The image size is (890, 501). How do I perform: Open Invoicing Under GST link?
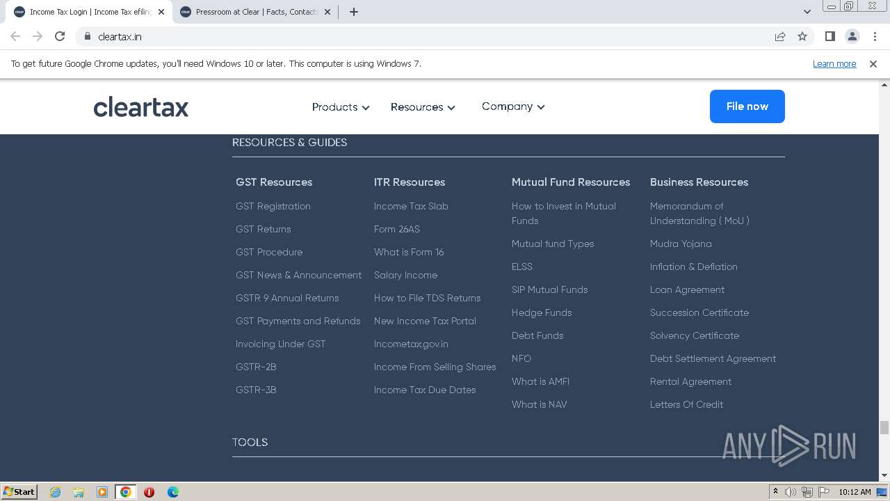[x=281, y=344]
